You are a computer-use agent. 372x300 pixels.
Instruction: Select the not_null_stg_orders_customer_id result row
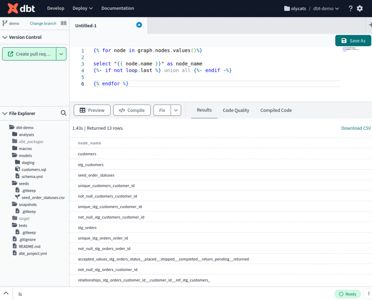click(x=221, y=269)
